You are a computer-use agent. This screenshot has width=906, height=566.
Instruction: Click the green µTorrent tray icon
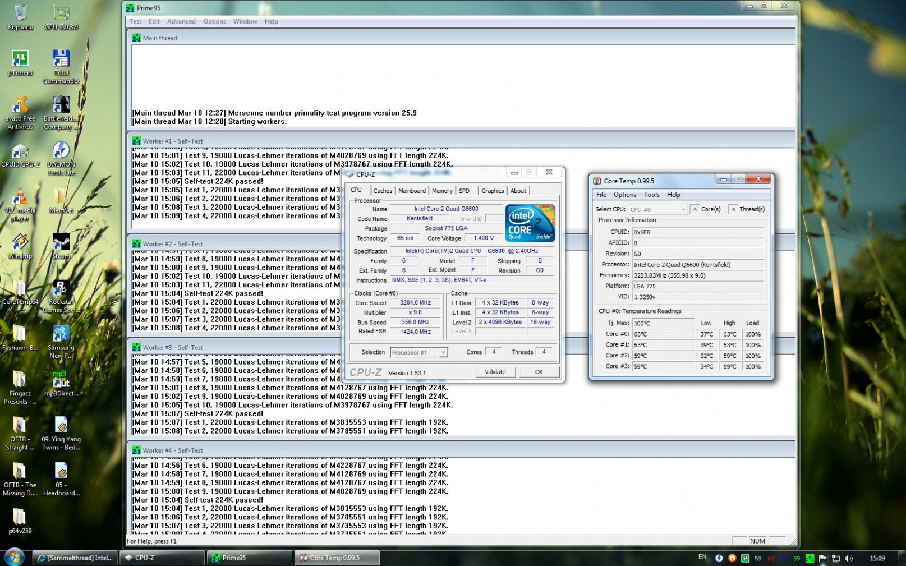point(745,558)
